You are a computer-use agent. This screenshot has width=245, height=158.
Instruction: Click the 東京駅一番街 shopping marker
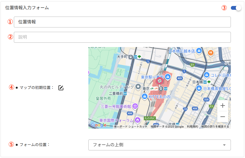[167, 77]
